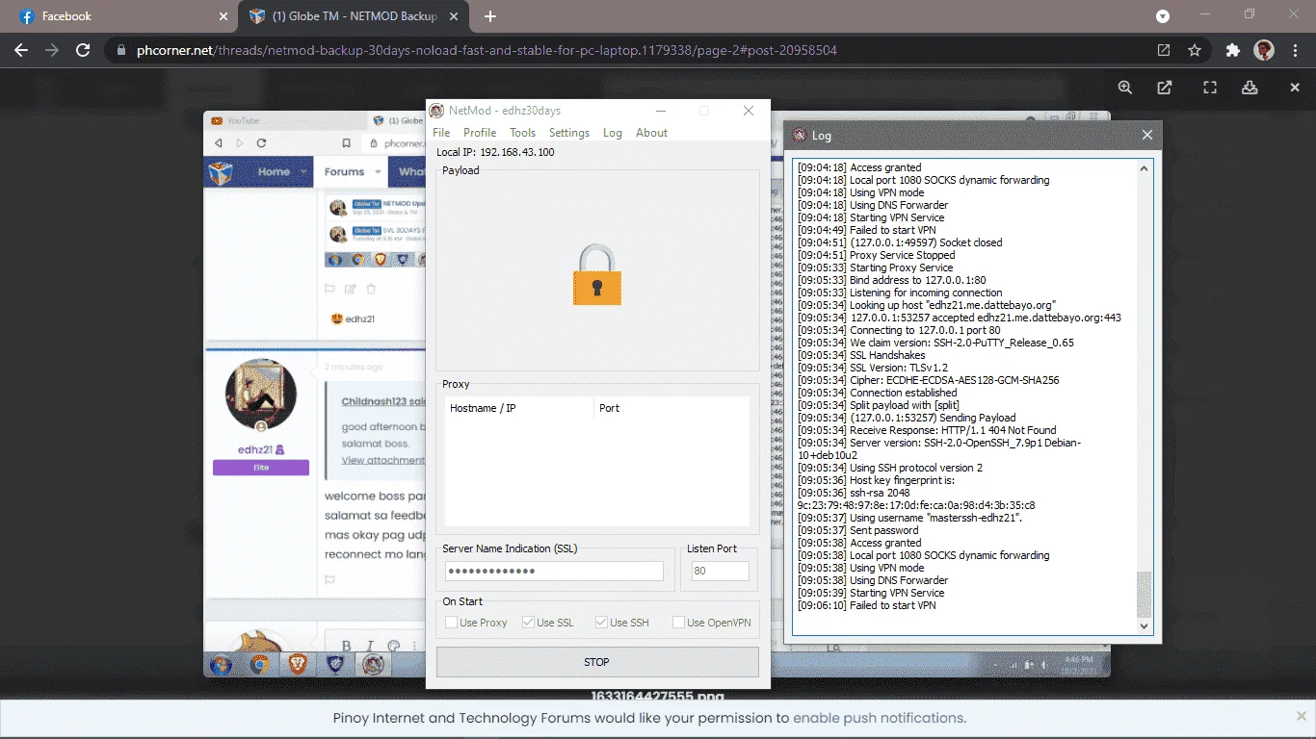
Task: Click the Brave browser taskbar icon in screenshot
Action: tap(299, 664)
